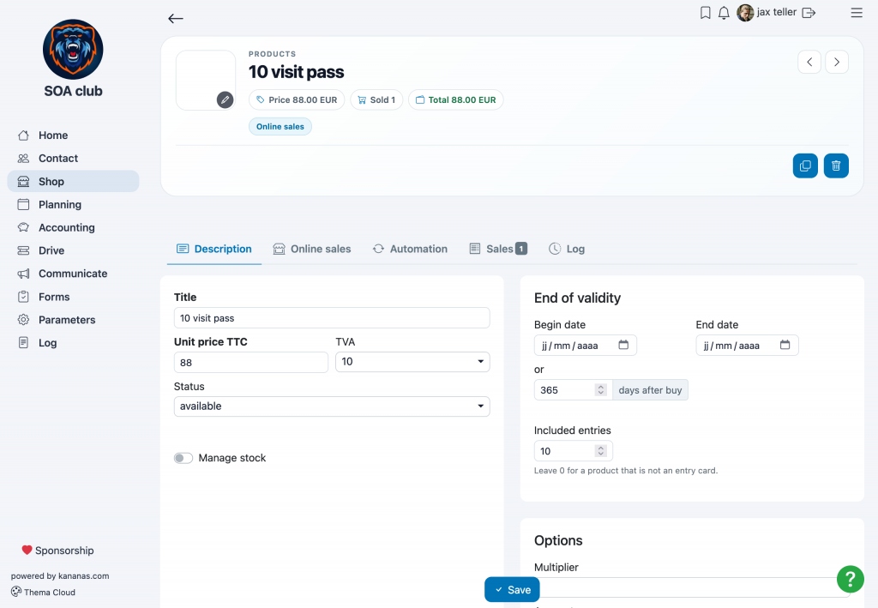The height and width of the screenshot is (608, 878).
Task: Click the PRODUCTS breadcrumb label
Action: (x=272, y=54)
